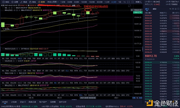Click third order book layout icon
Viewport: 180px width, 108px height.
coord(175,9)
